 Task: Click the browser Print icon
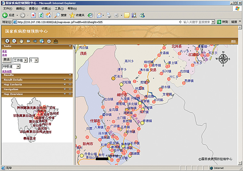point(109,15)
